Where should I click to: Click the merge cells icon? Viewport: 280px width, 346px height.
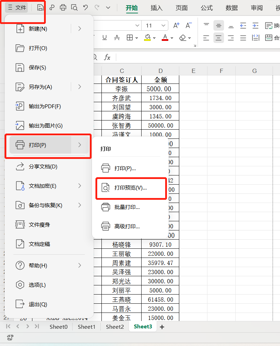(268, 38)
